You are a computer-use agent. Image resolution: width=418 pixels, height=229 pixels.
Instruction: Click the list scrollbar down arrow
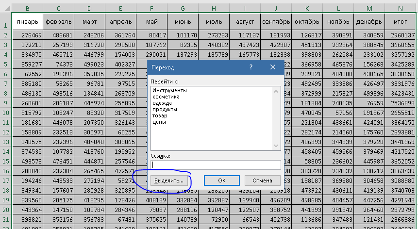[x=277, y=146]
